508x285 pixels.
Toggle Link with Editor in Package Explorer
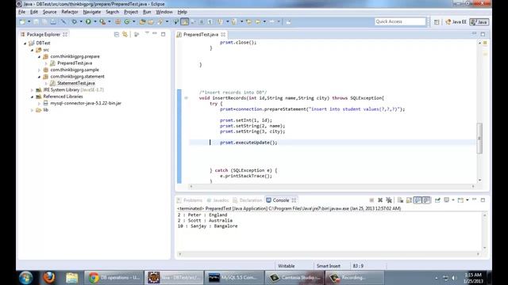(125, 34)
